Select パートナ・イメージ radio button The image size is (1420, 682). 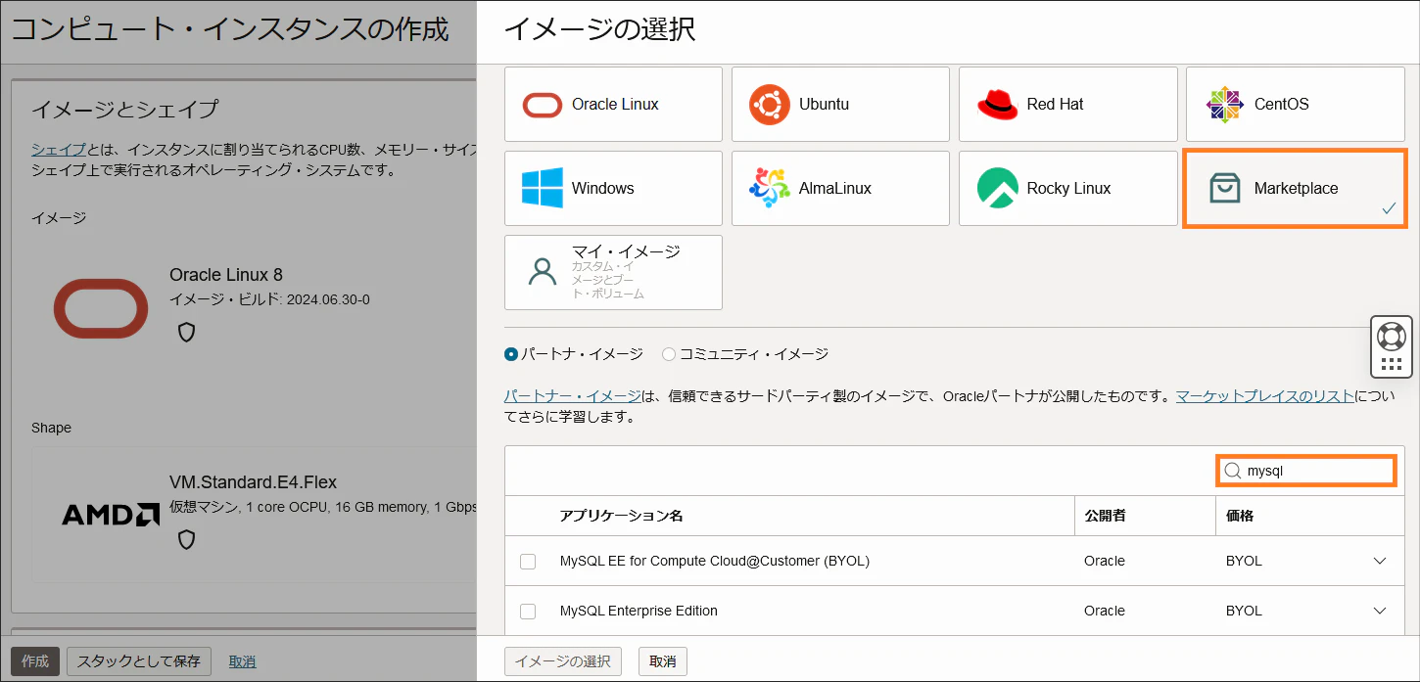click(x=511, y=354)
